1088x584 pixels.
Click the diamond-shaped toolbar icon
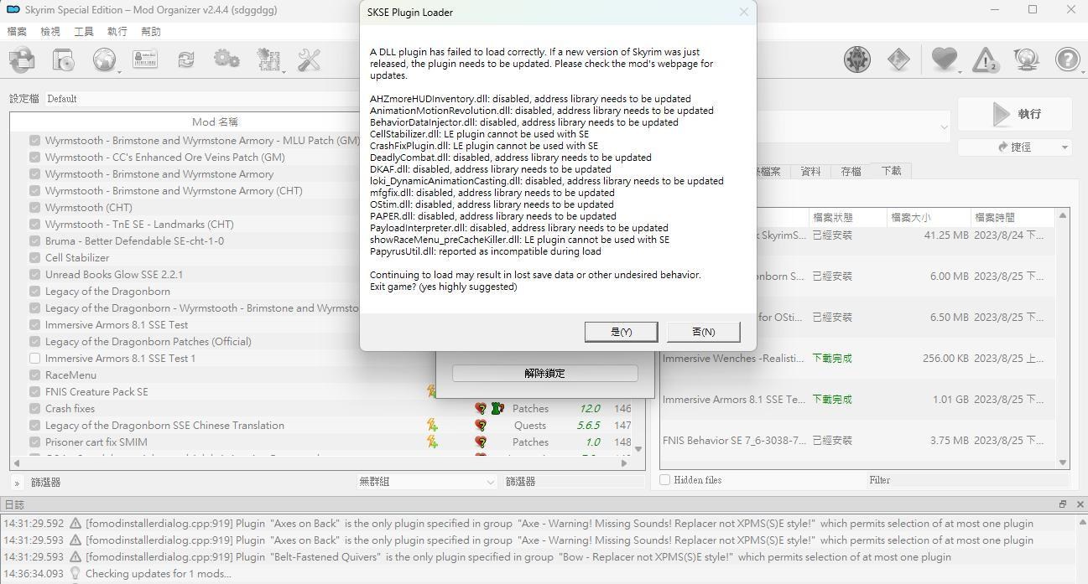coord(898,59)
